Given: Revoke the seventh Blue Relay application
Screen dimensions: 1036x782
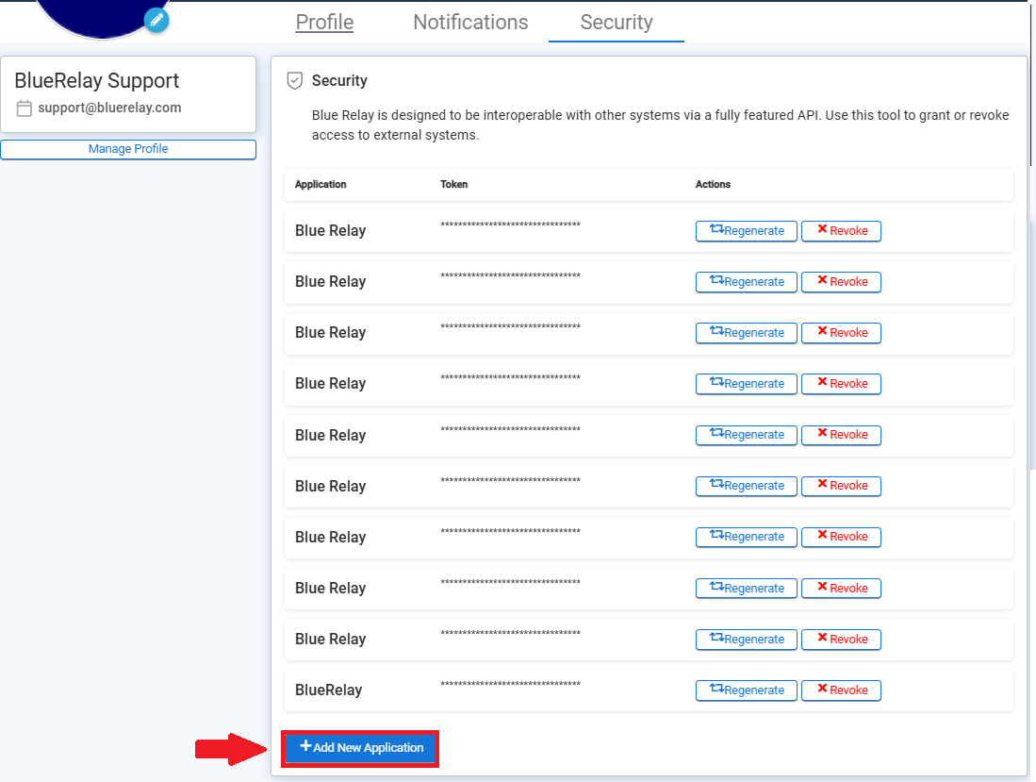Looking at the screenshot, I should (841, 537).
